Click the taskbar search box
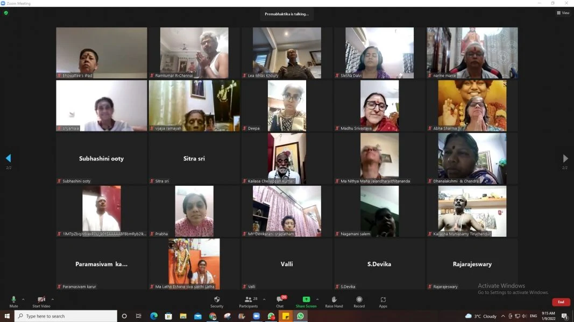The width and height of the screenshot is (574, 322). click(66, 316)
